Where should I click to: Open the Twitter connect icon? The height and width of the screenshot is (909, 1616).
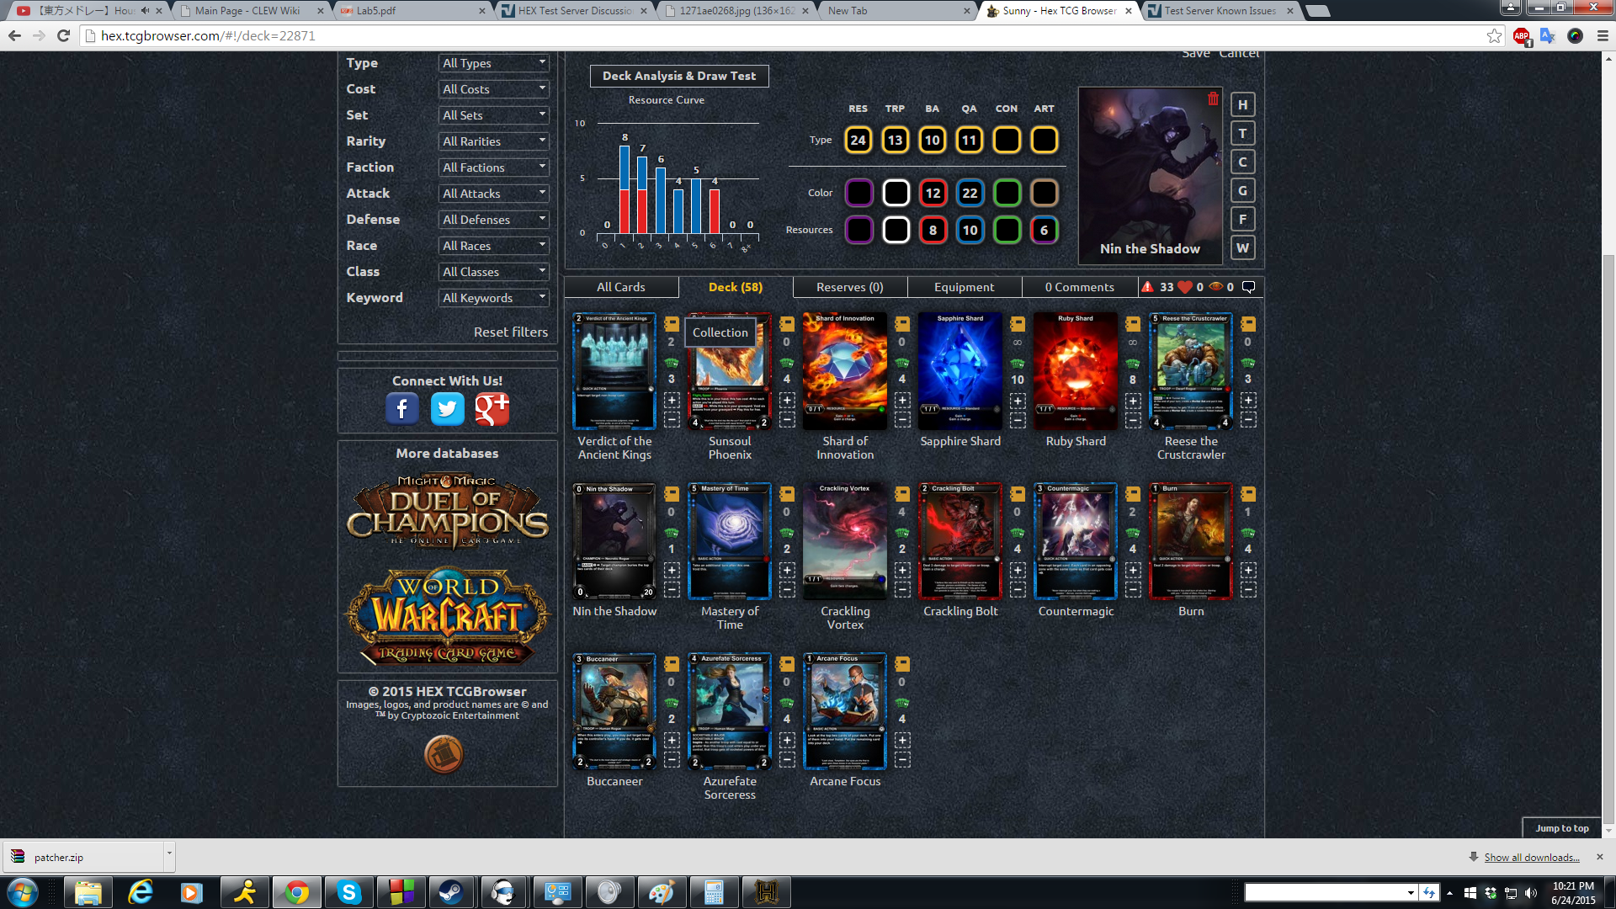pyautogui.click(x=448, y=409)
